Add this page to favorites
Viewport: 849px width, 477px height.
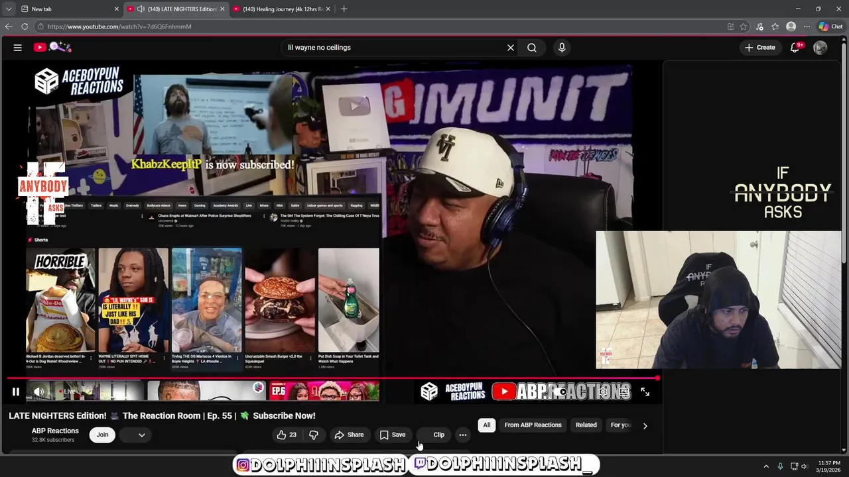pyautogui.click(x=744, y=26)
